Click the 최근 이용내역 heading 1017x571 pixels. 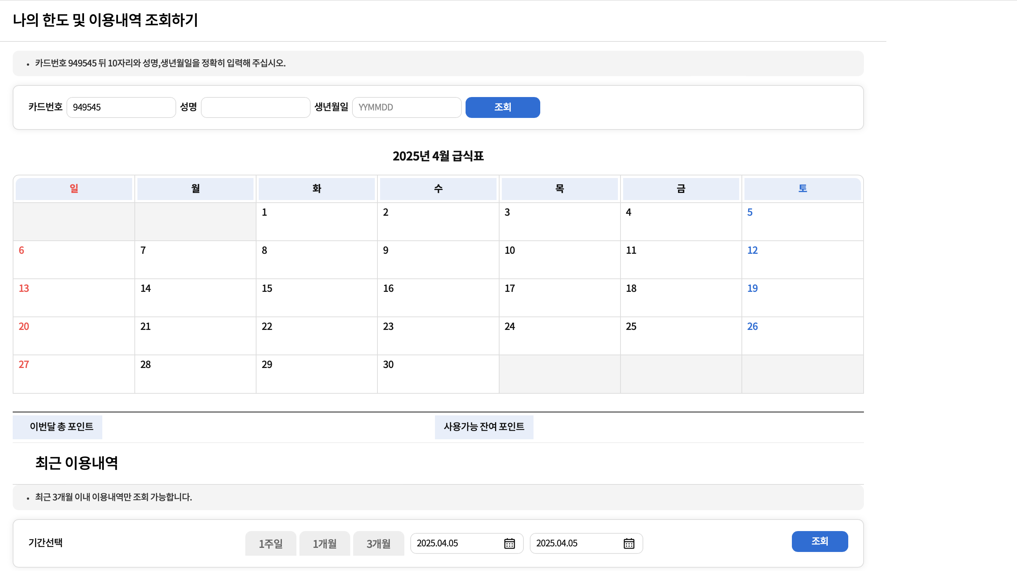[77, 463]
